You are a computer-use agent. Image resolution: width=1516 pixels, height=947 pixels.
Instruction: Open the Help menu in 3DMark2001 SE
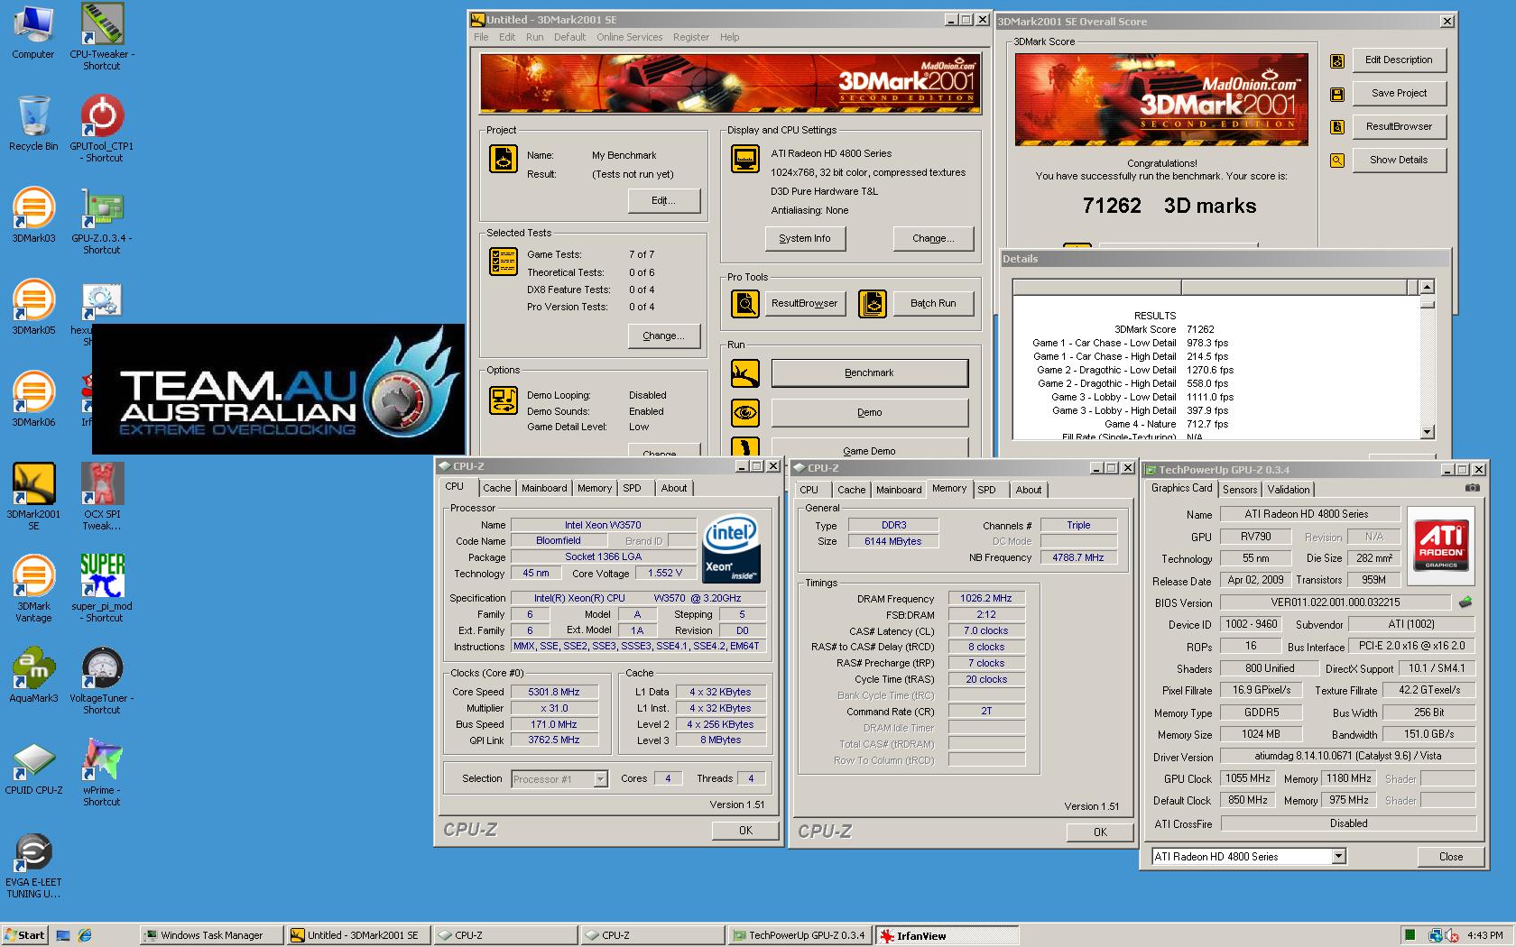click(x=729, y=37)
